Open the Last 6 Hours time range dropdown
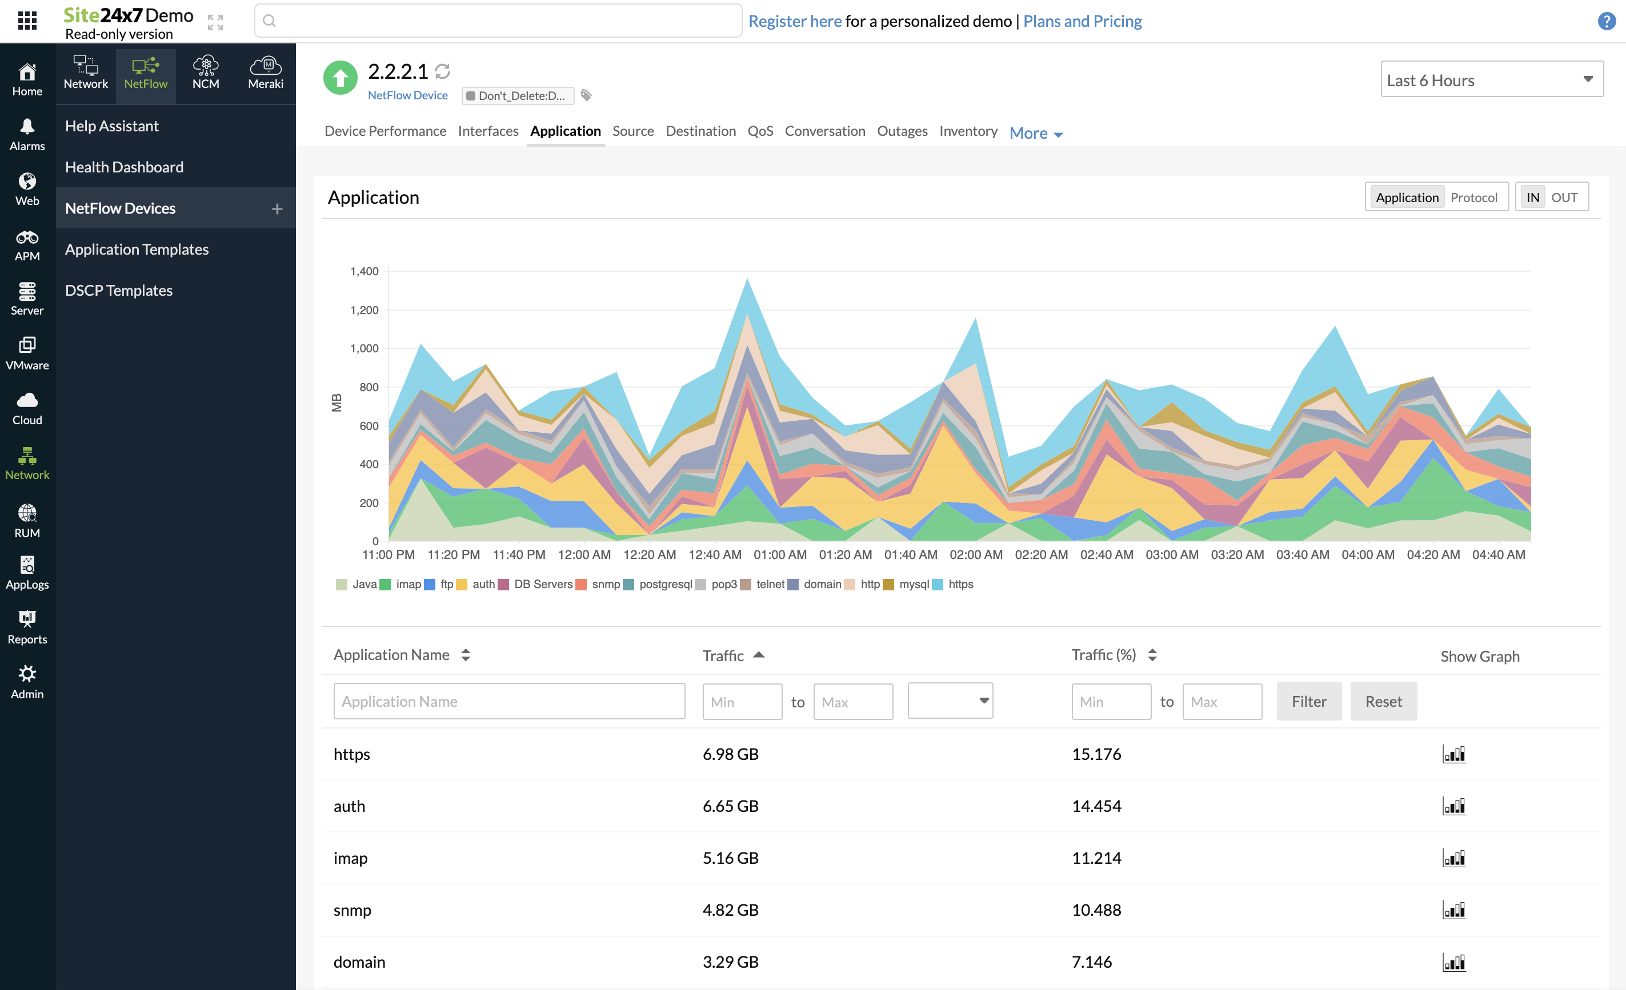This screenshot has height=990, width=1626. click(1491, 79)
